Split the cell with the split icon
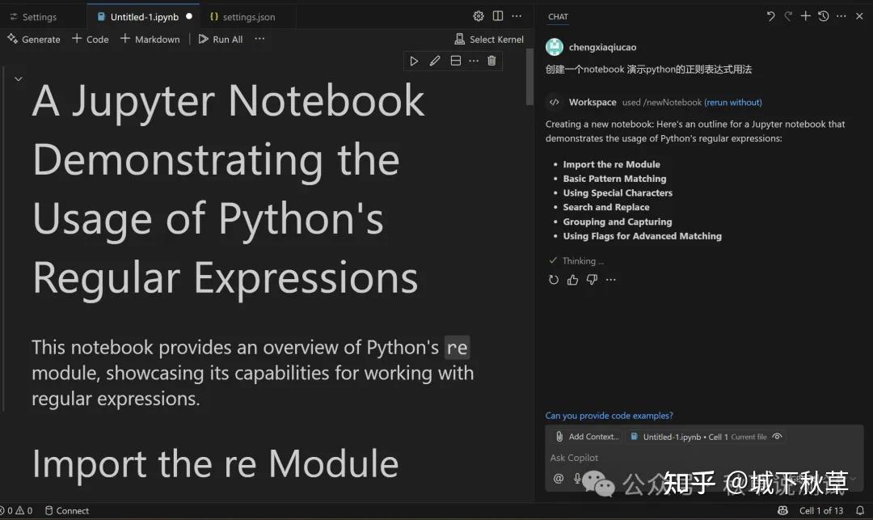The width and height of the screenshot is (873, 520). (455, 60)
